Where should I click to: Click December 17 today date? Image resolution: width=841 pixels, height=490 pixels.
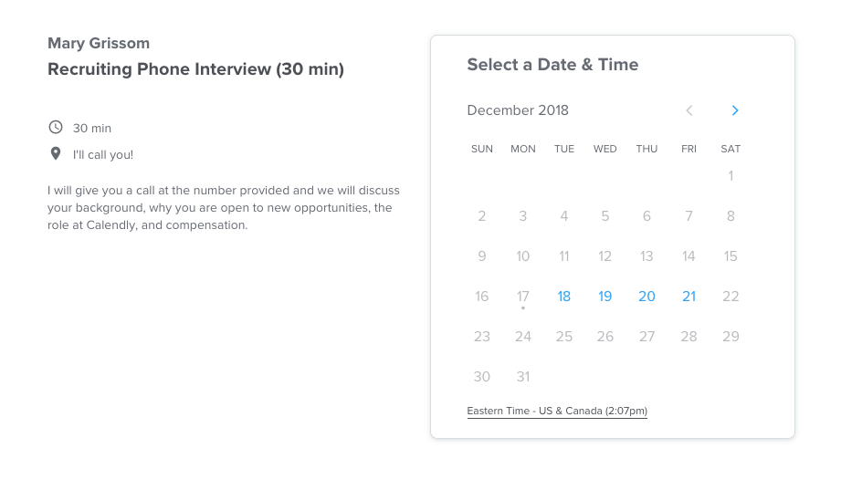point(523,297)
